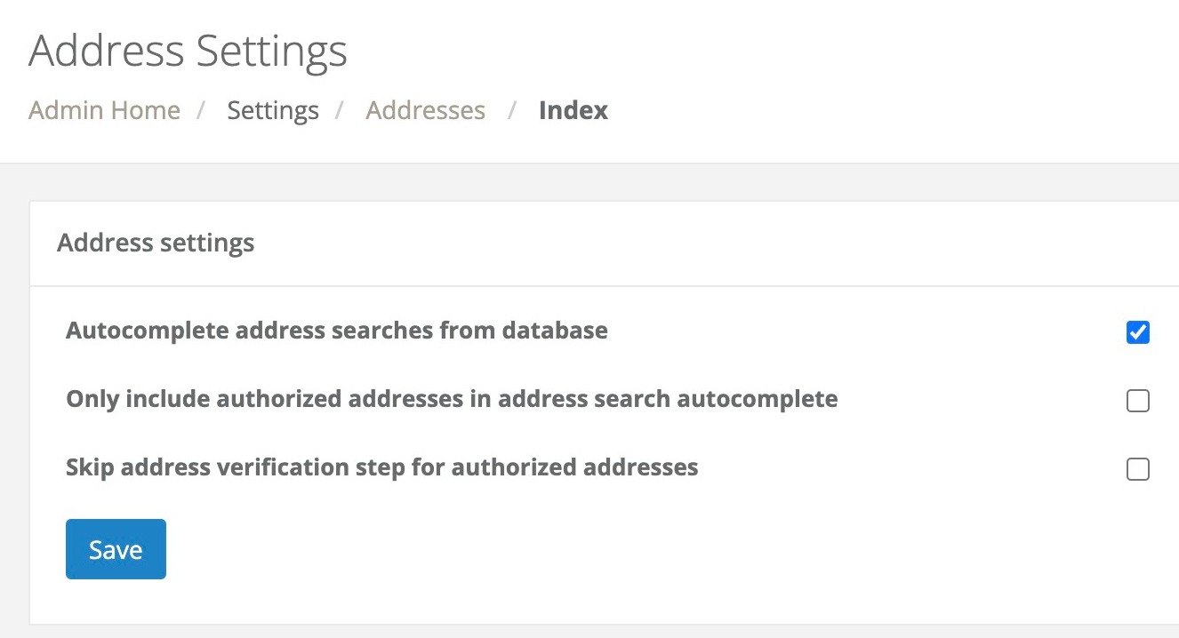Select the Address settings panel header

pos(156,243)
